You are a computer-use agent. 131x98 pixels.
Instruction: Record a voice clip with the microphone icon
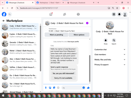(46, 88)
